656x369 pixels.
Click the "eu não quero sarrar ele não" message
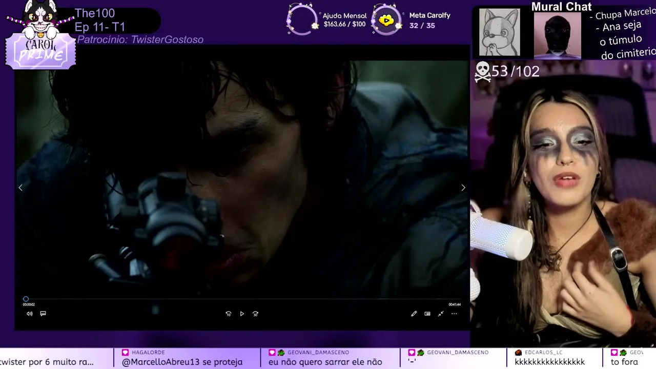click(x=325, y=362)
